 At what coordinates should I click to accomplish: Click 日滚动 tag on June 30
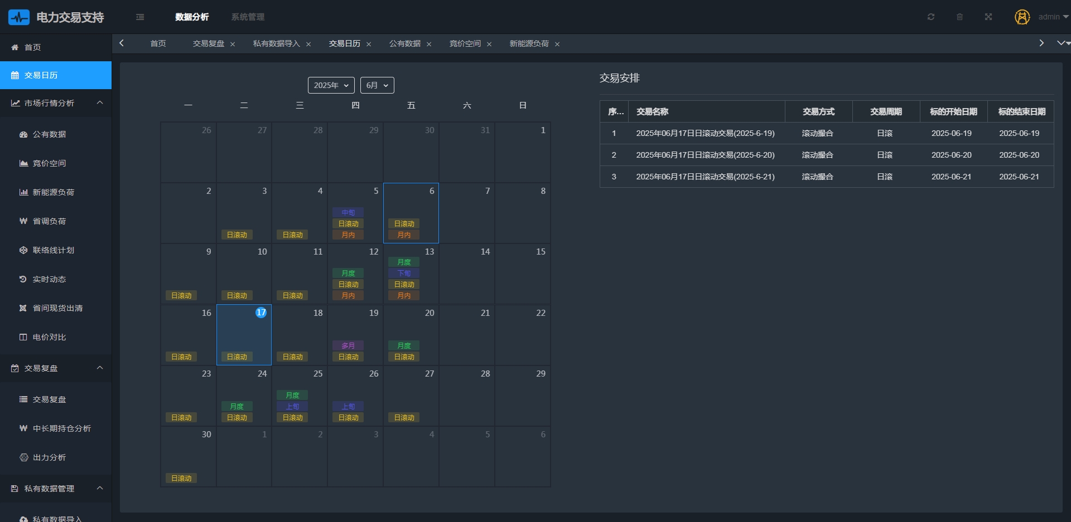tap(181, 478)
